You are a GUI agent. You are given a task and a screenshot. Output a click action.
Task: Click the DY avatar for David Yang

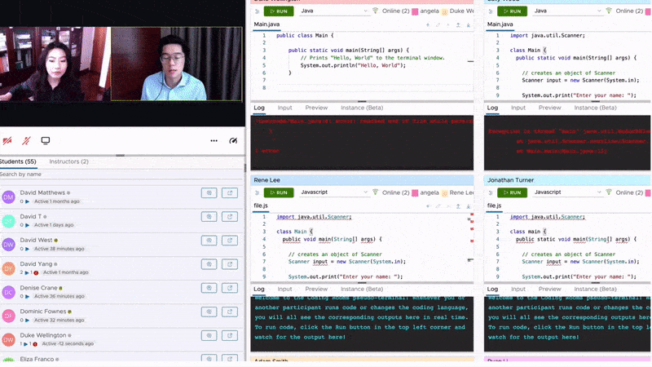pyautogui.click(x=8, y=268)
